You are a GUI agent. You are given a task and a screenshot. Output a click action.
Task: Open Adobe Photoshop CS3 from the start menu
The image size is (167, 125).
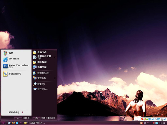tap(17, 66)
